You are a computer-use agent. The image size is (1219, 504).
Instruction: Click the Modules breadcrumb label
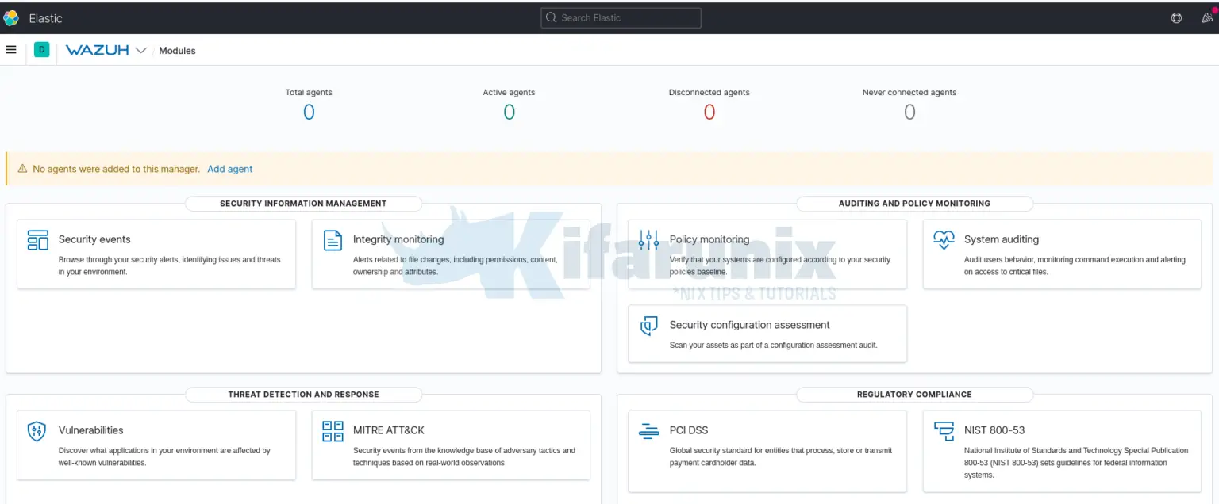pos(176,51)
